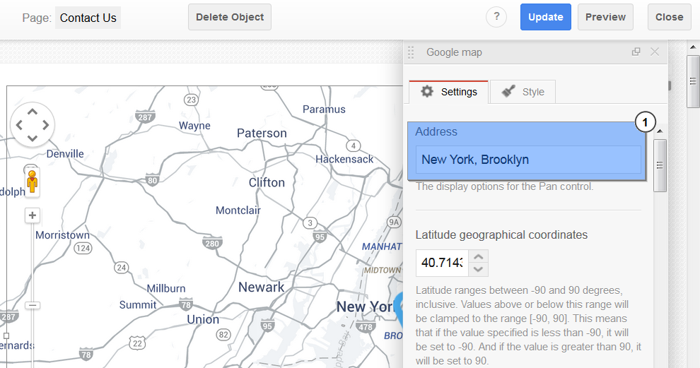Screen dimensions: 700x368
Task: Click the Preview button
Action: [605, 17]
